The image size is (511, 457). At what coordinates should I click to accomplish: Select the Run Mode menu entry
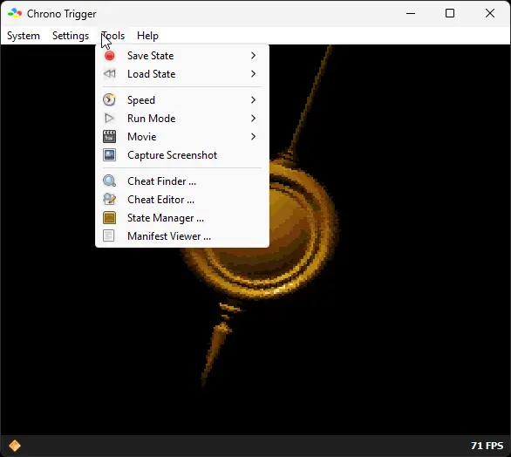coord(182,119)
